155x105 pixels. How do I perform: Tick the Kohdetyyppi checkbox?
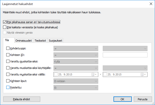(x=8, y=48)
